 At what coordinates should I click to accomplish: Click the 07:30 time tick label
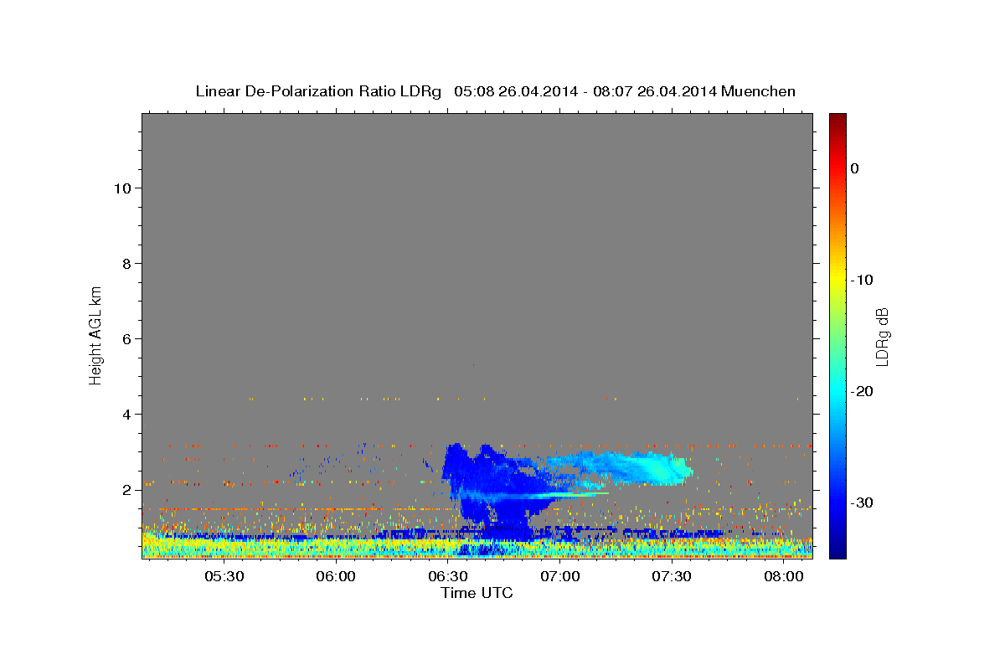coord(672,576)
